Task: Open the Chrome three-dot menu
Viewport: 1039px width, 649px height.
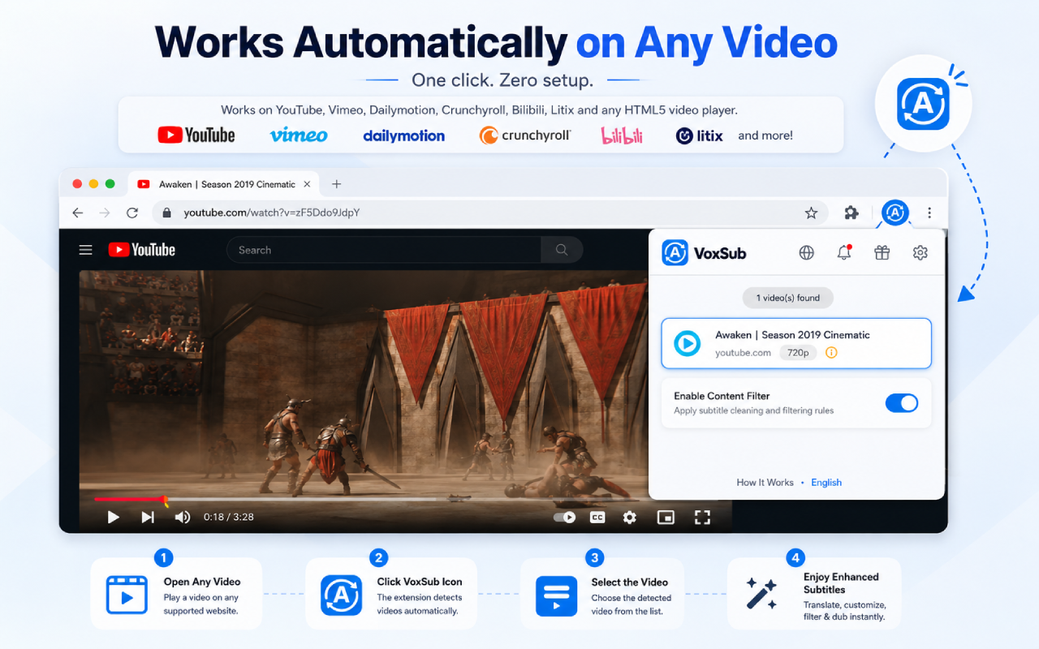Action: 929,213
